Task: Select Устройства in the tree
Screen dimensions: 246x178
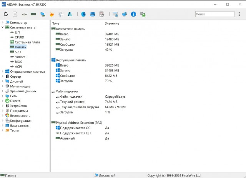Action: tap(18, 106)
